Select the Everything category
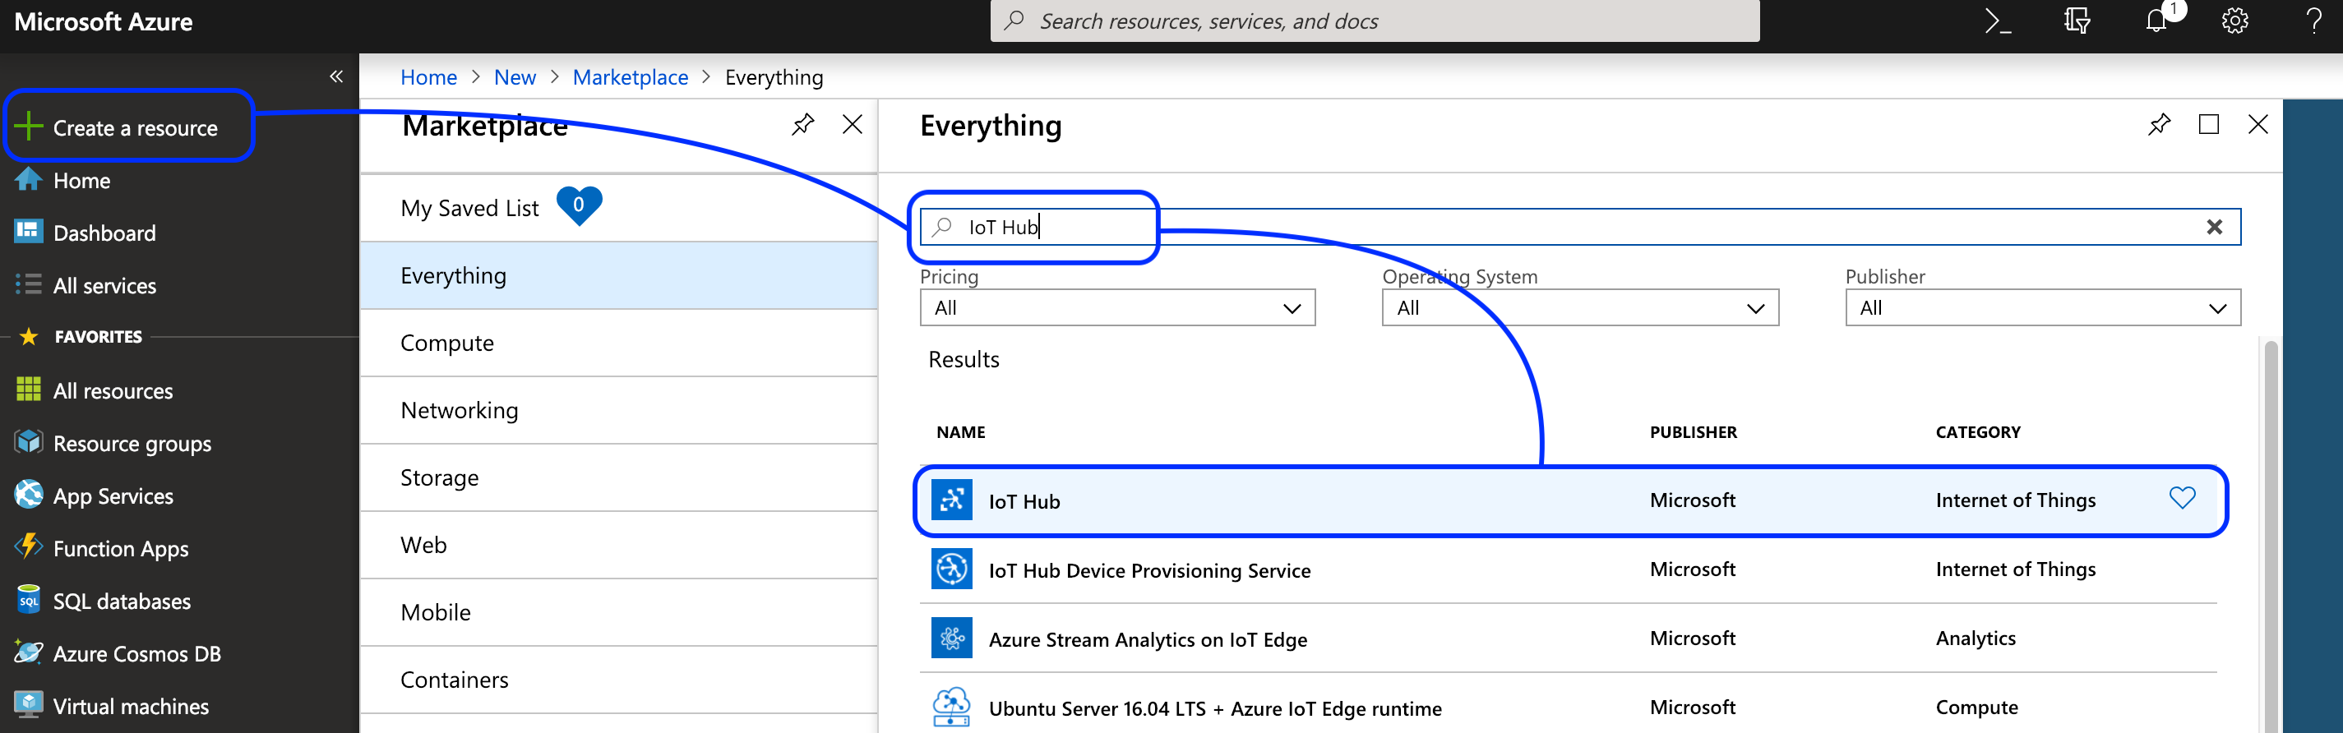The width and height of the screenshot is (2343, 733). (x=618, y=275)
